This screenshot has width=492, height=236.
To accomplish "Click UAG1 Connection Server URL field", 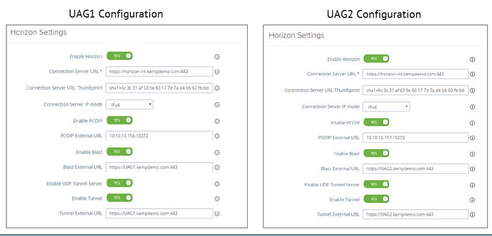I will [160, 71].
